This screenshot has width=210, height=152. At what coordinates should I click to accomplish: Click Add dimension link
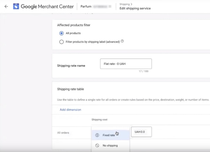coord(70,110)
